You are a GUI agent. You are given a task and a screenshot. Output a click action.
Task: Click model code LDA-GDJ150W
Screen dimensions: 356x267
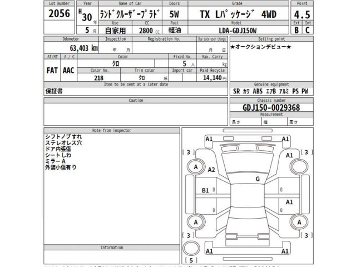coord(238,31)
